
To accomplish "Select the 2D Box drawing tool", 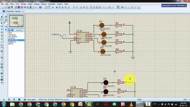I will (x=1, y=64).
